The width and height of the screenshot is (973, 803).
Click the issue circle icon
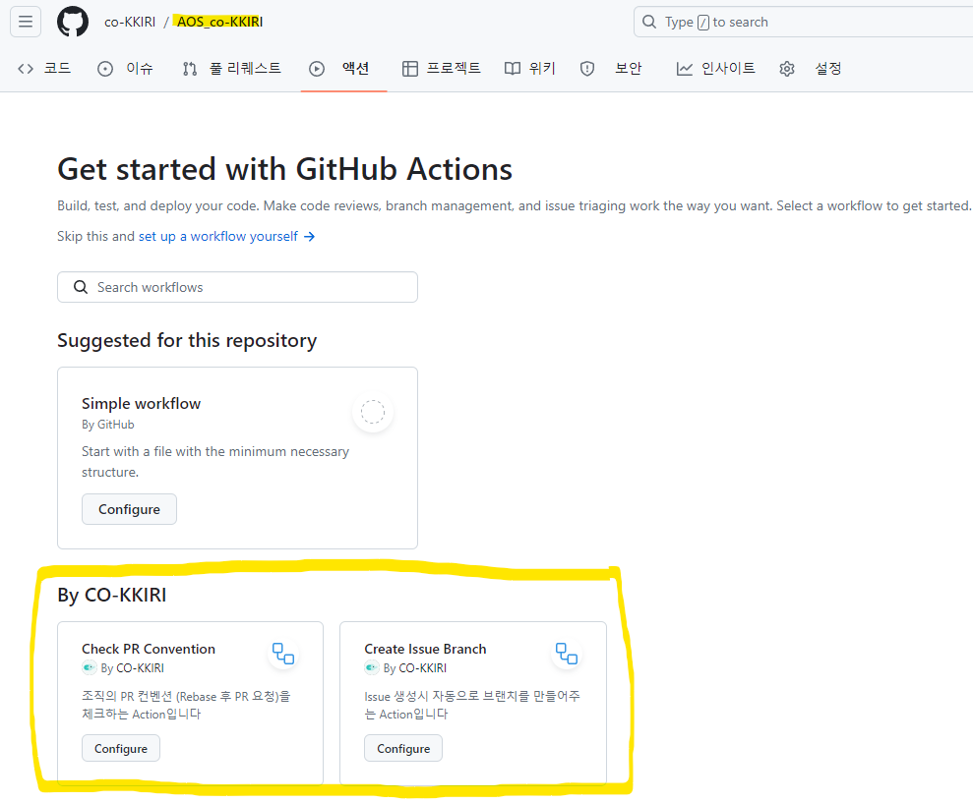point(105,68)
